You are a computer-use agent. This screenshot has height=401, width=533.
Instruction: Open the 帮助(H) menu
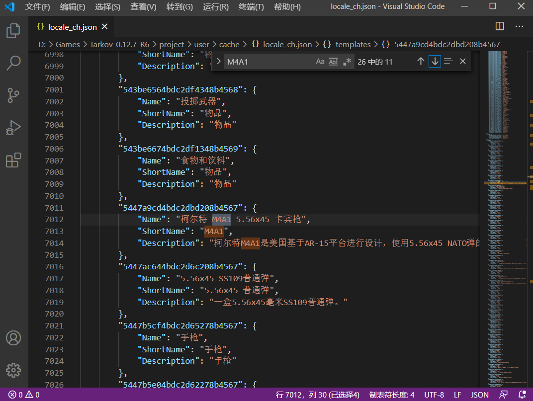click(x=287, y=7)
